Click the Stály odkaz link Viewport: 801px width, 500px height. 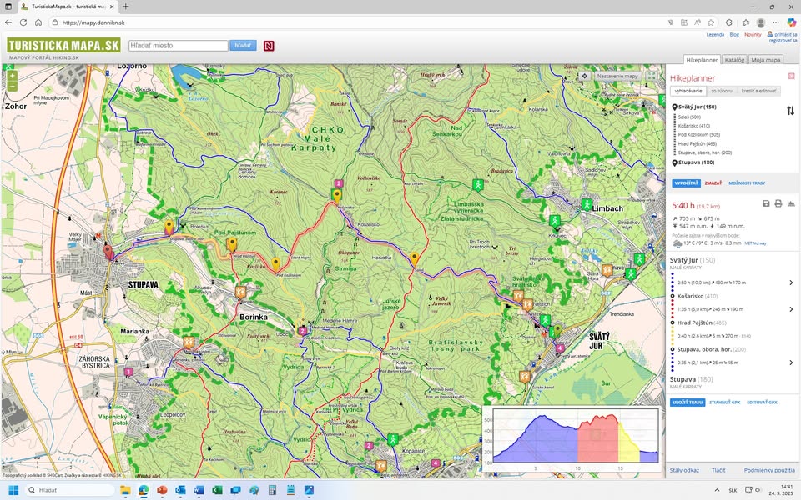click(684, 470)
